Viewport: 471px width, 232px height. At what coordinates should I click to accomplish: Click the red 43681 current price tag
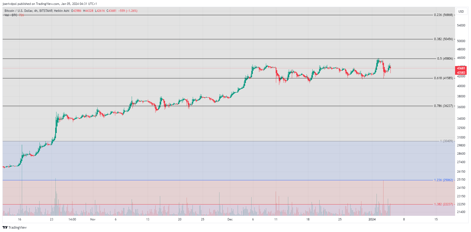[x=461, y=68]
